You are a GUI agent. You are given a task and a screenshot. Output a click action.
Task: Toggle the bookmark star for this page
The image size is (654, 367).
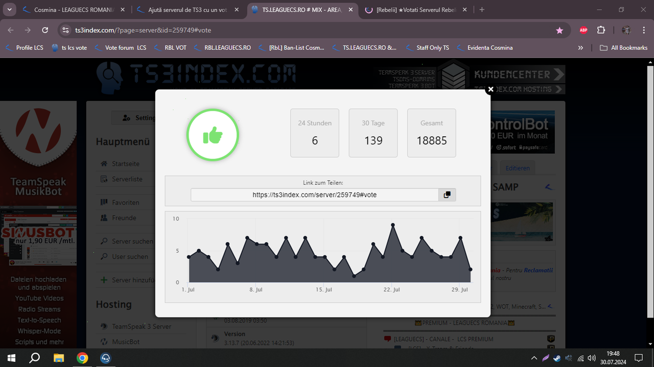pos(559,30)
